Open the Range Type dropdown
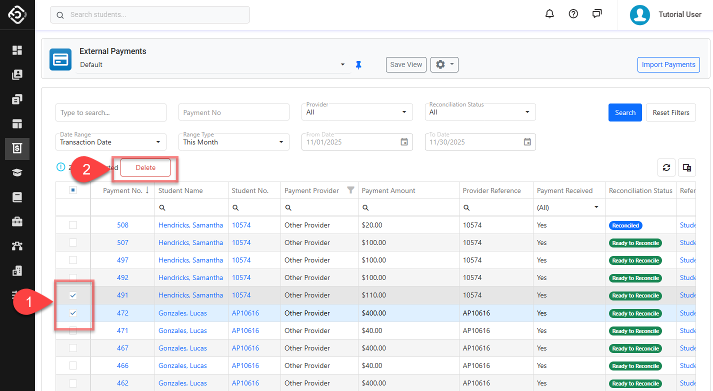 click(233, 142)
